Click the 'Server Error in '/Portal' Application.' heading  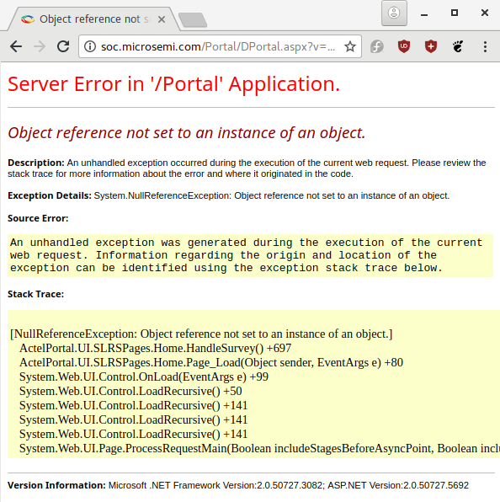click(x=173, y=84)
